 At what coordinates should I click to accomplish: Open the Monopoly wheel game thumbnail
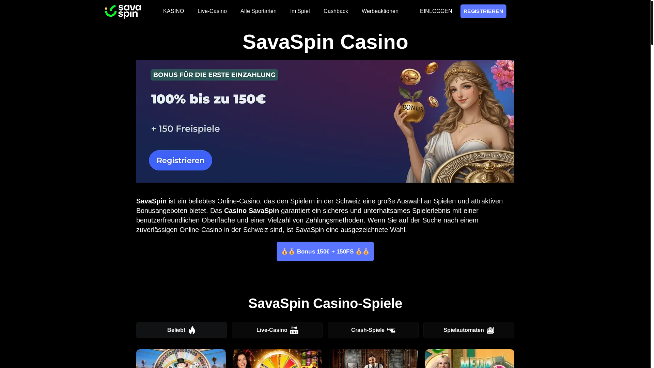pos(181,358)
